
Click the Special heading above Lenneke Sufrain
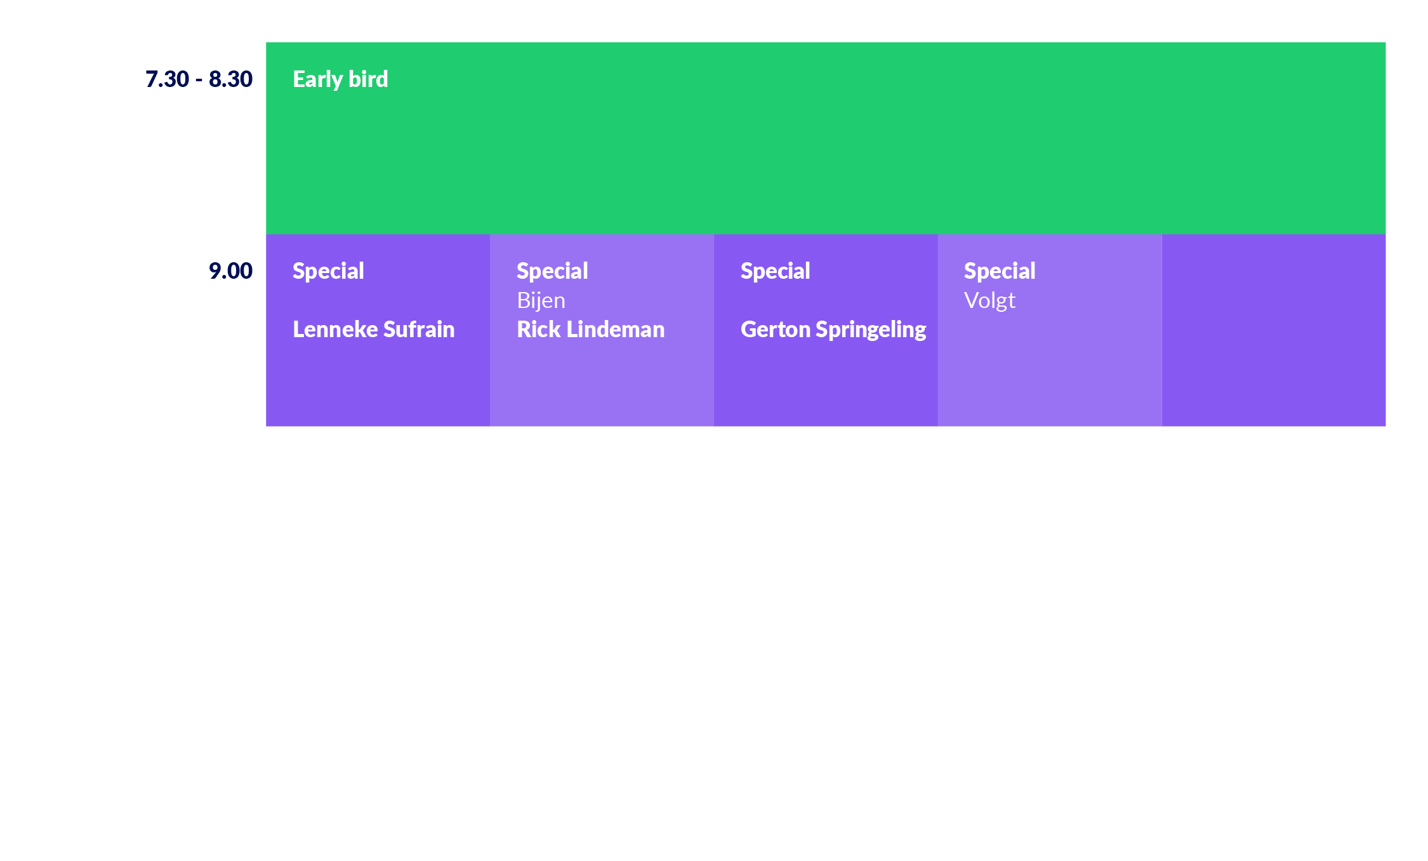click(x=328, y=271)
